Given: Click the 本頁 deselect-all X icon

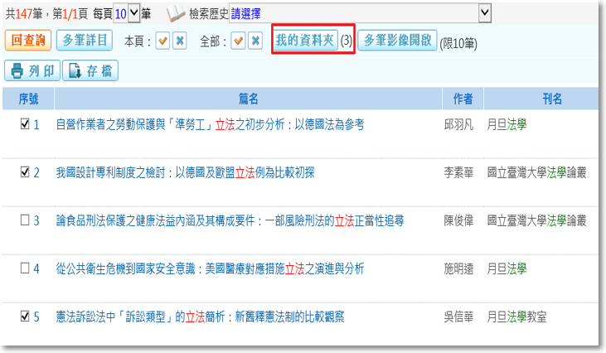Looking at the screenshot, I should point(180,41).
